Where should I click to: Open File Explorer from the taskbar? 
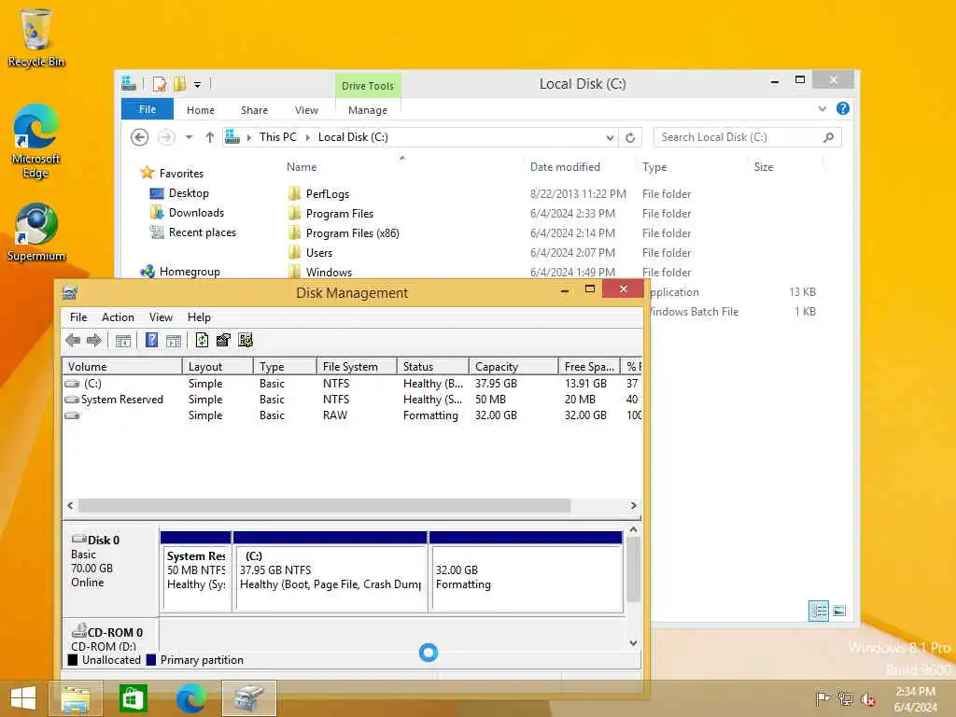pos(76,698)
